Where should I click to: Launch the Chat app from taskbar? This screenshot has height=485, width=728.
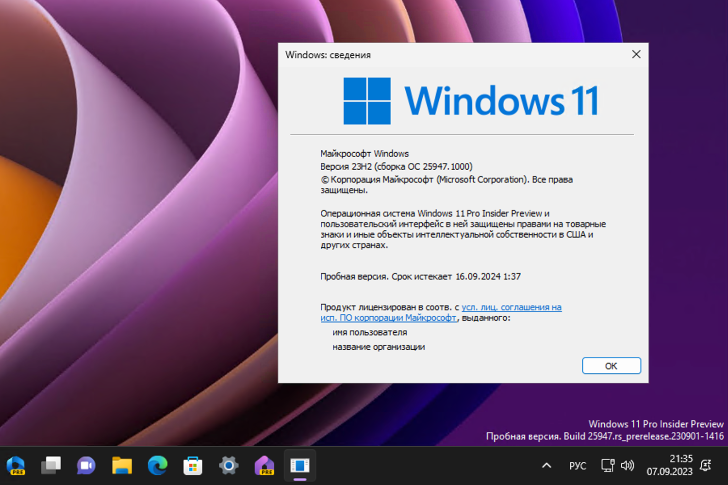pyautogui.click(x=86, y=466)
